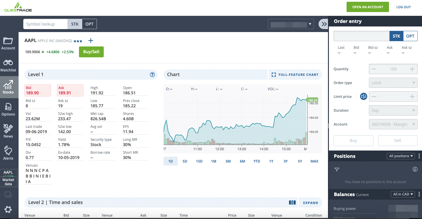
Task: Select the 1M chart range
Action: point(214,161)
